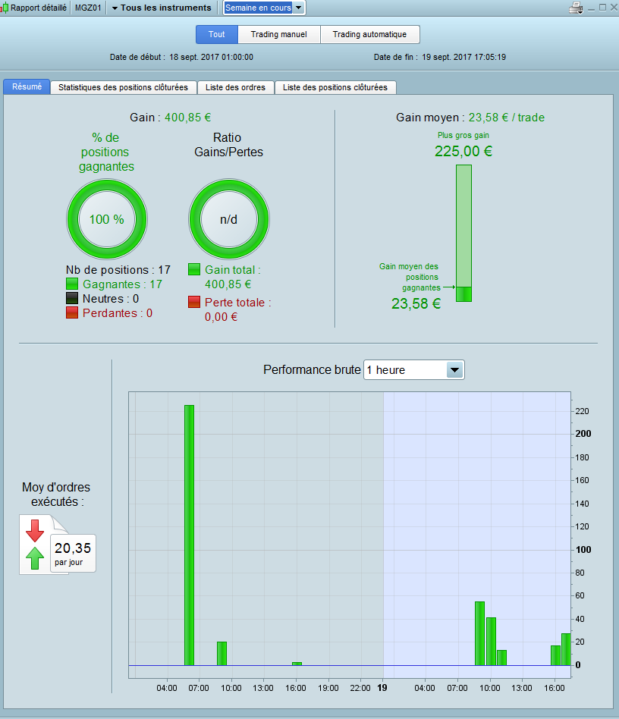Open the Semaine en cours dropdown
The height and width of the screenshot is (719, 619).
tap(264, 8)
